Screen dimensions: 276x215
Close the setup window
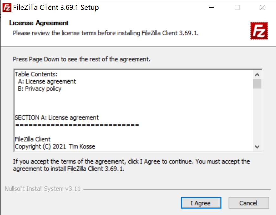tap(263, 8)
